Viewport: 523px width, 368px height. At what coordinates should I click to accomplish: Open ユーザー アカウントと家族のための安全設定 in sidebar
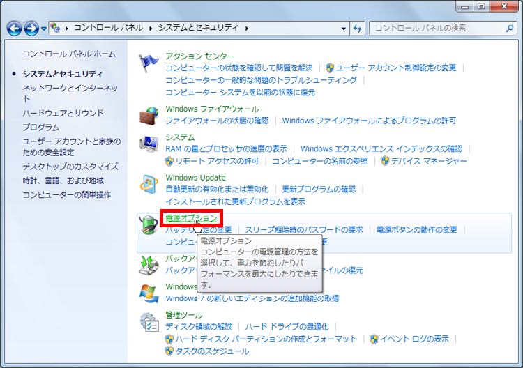[x=71, y=147]
